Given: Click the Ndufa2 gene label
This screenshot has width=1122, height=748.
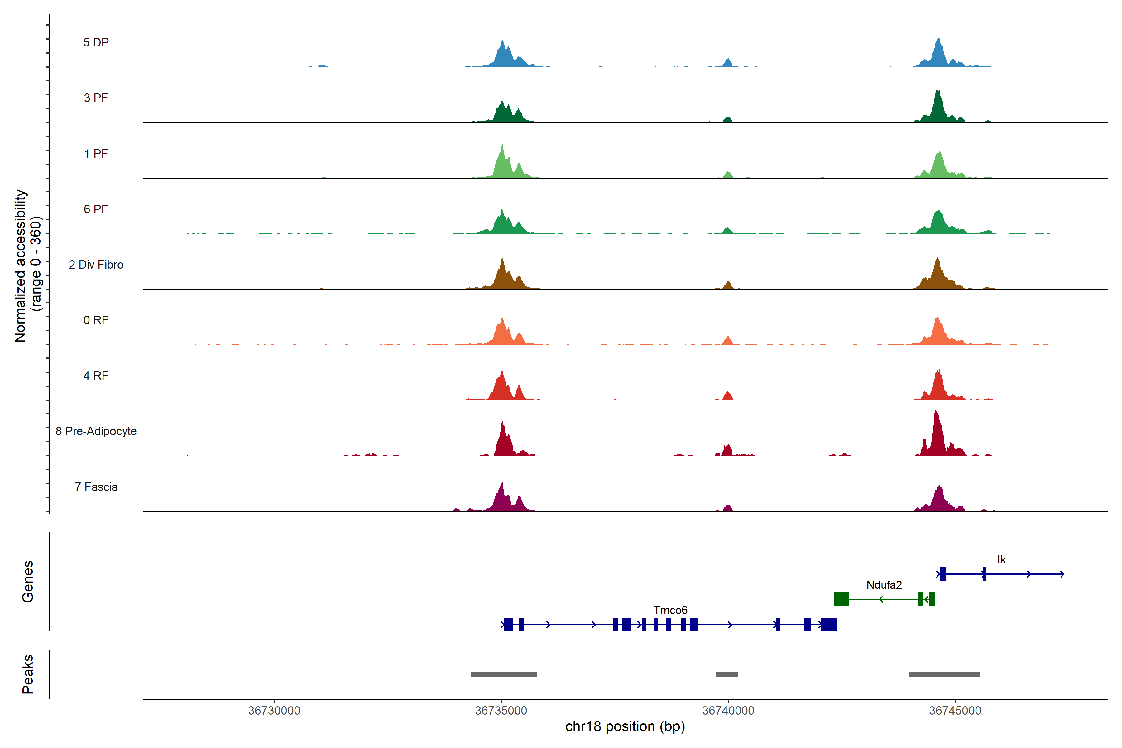Looking at the screenshot, I should tap(884, 584).
